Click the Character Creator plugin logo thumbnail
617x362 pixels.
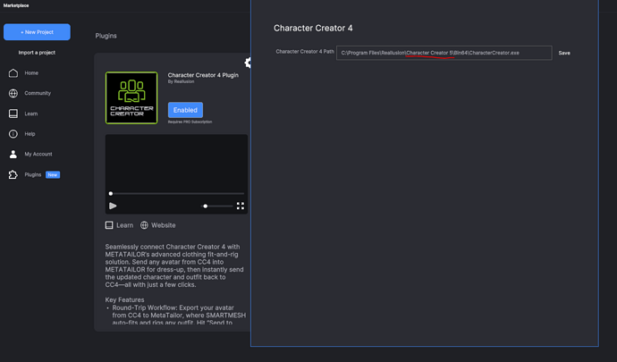point(131,98)
